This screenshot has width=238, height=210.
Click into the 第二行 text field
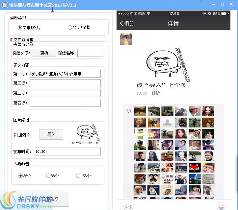65,83
